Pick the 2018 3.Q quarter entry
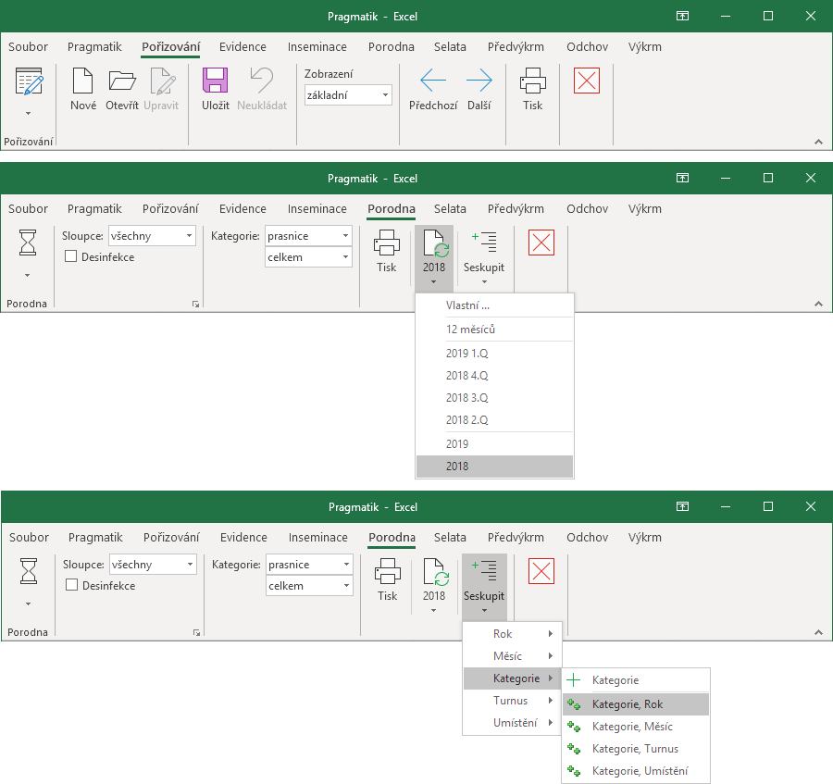 pyautogui.click(x=494, y=398)
